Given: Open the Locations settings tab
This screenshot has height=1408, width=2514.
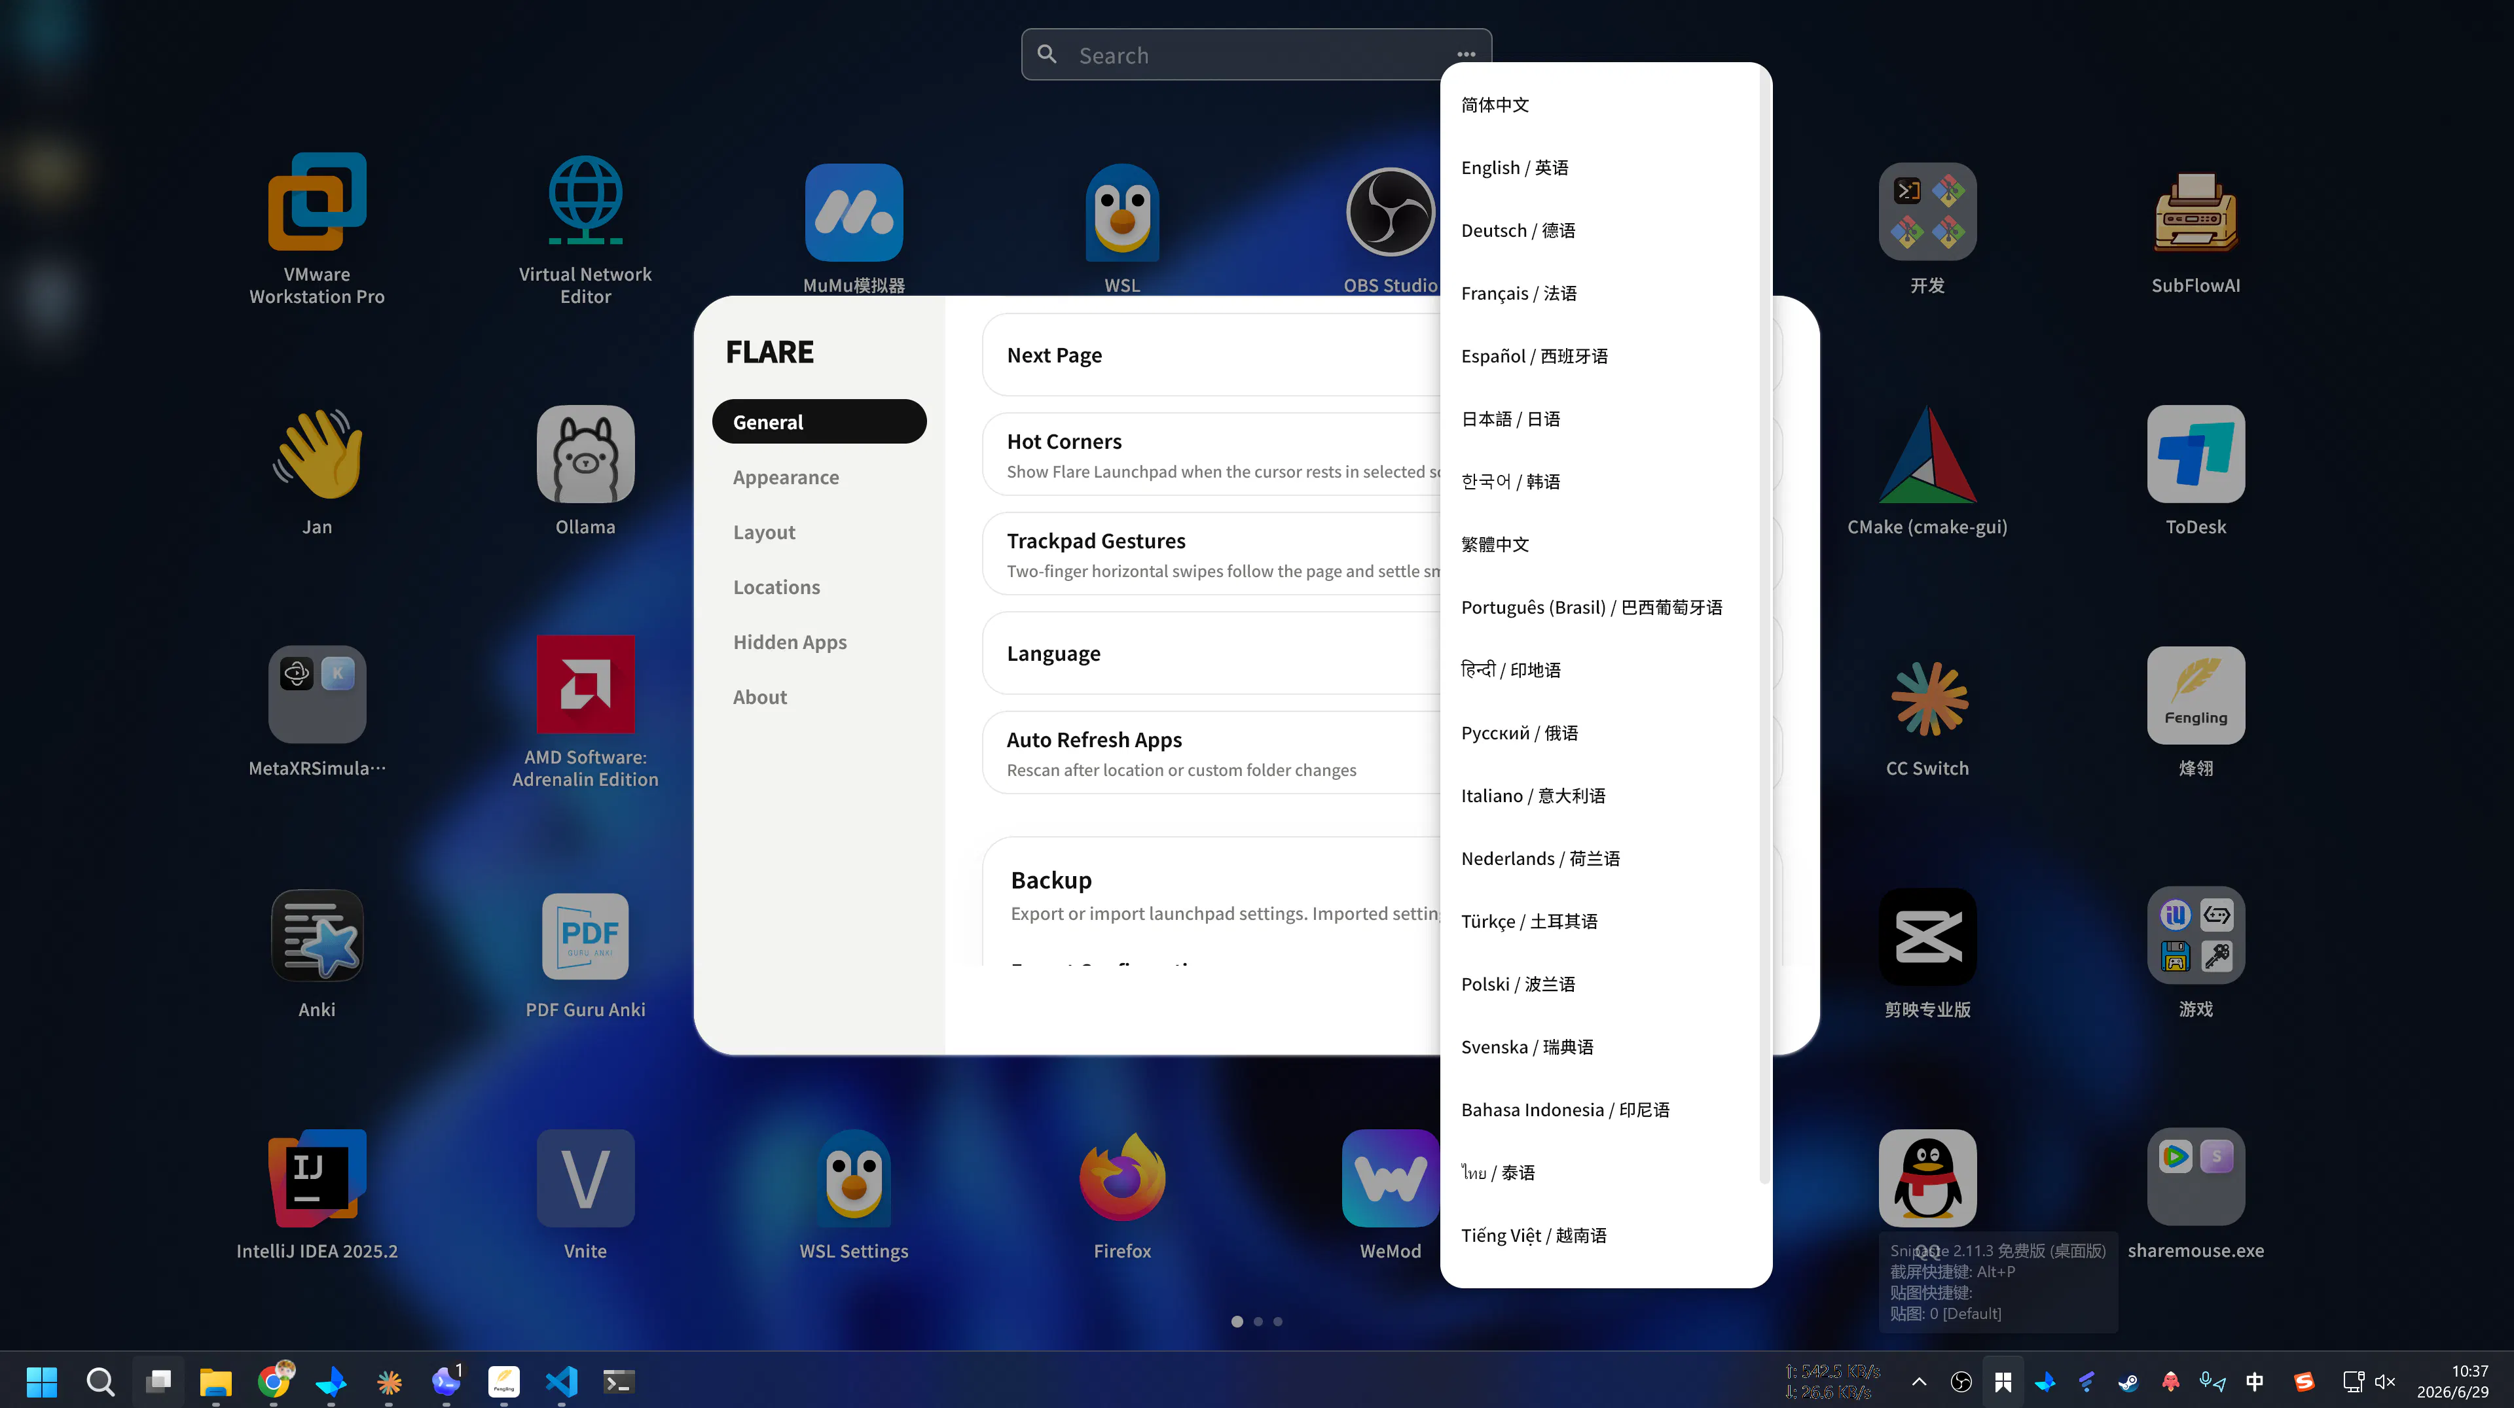Looking at the screenshot, I should tap(819, 586).
